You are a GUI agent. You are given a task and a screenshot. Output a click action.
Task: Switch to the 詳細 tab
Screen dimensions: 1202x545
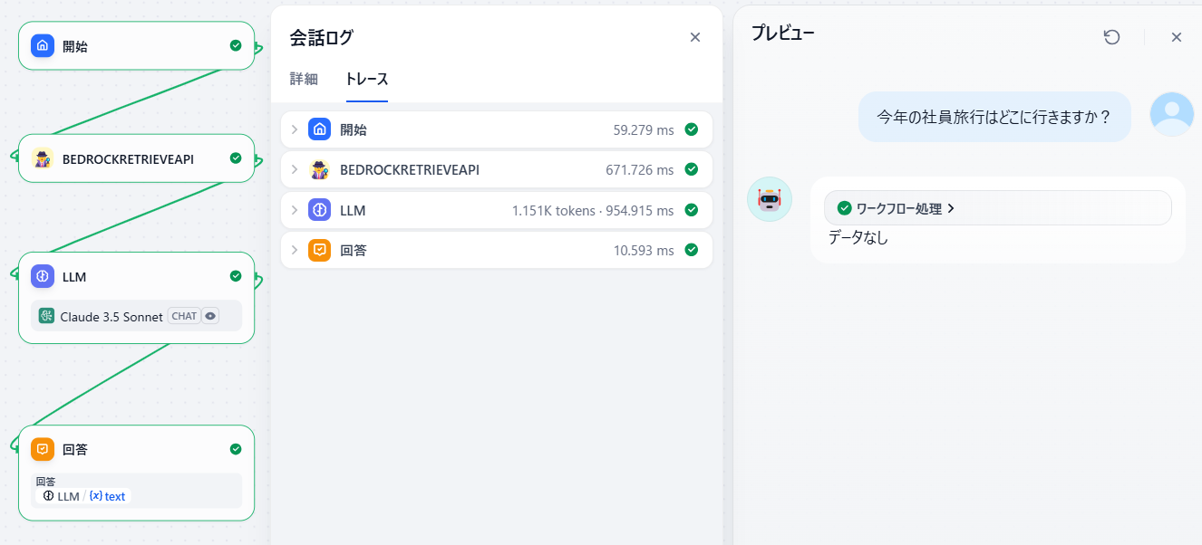tap(304, 79)
